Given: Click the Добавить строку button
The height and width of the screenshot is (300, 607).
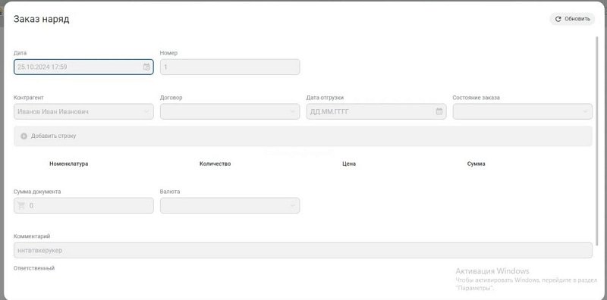Looking at the screenshot, I should pos(303,136).
